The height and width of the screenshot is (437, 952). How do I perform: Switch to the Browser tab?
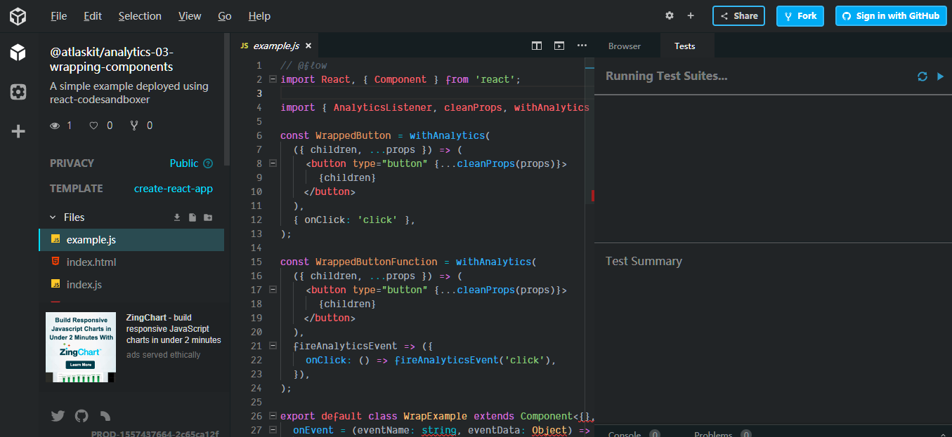[x=625, y=46]
